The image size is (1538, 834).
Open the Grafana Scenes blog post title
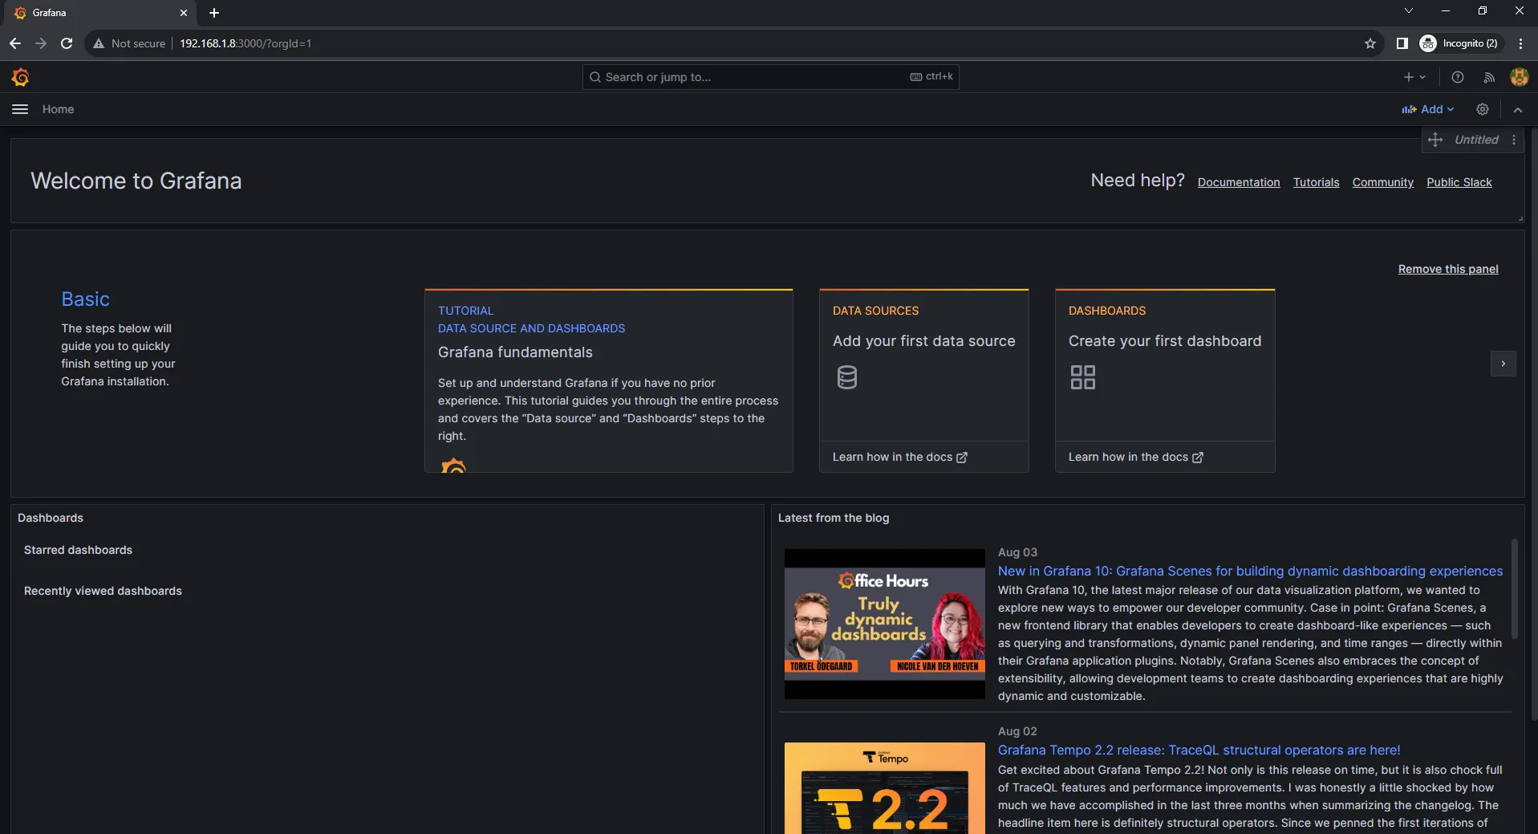click(1250, 571)
